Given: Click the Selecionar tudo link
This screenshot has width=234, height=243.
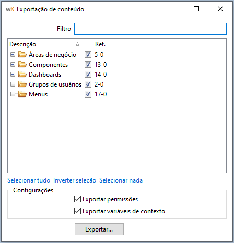Looking at the screenshot, I should (x=29, y=180).
